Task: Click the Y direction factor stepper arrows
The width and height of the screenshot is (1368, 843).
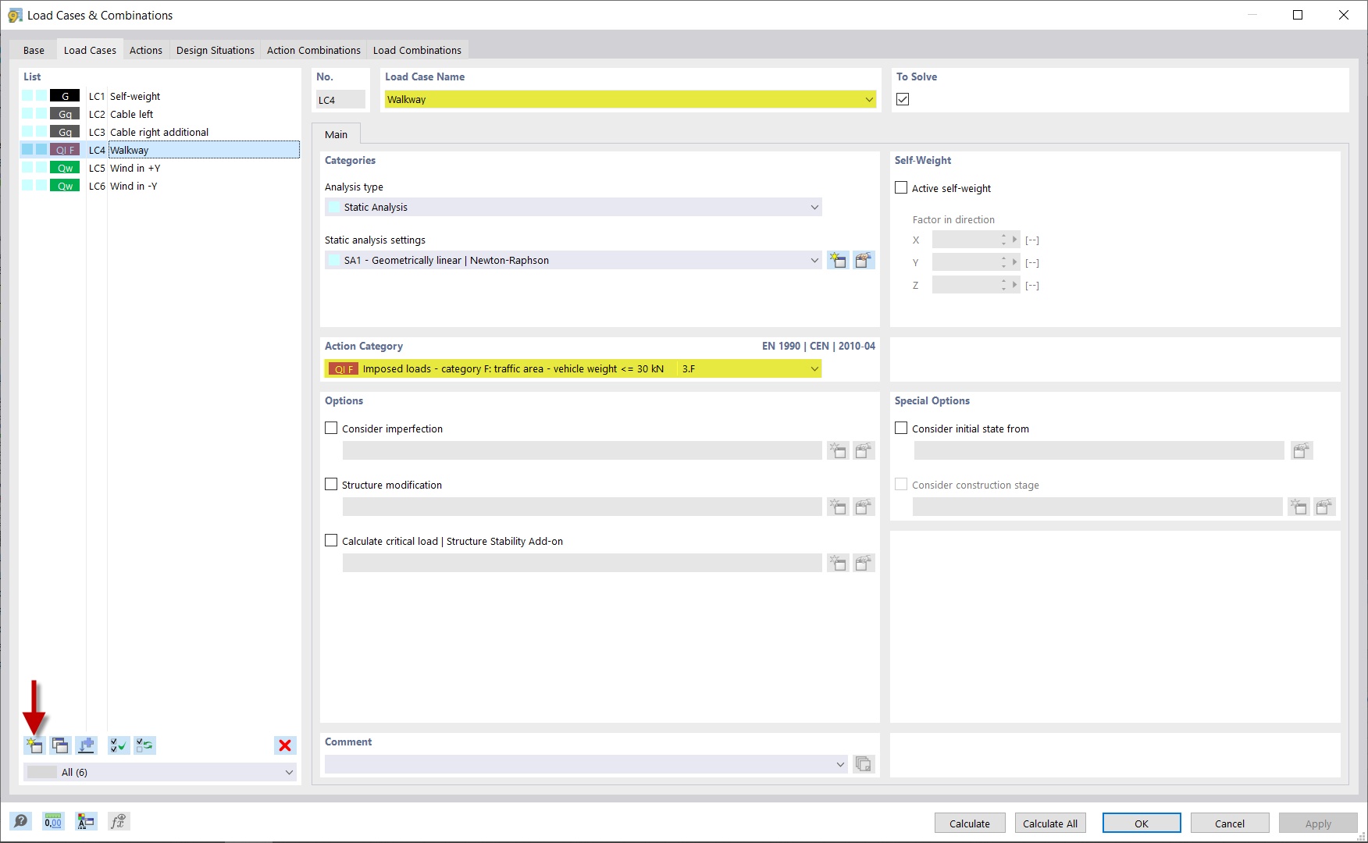Action: [x=1004, y=262]
